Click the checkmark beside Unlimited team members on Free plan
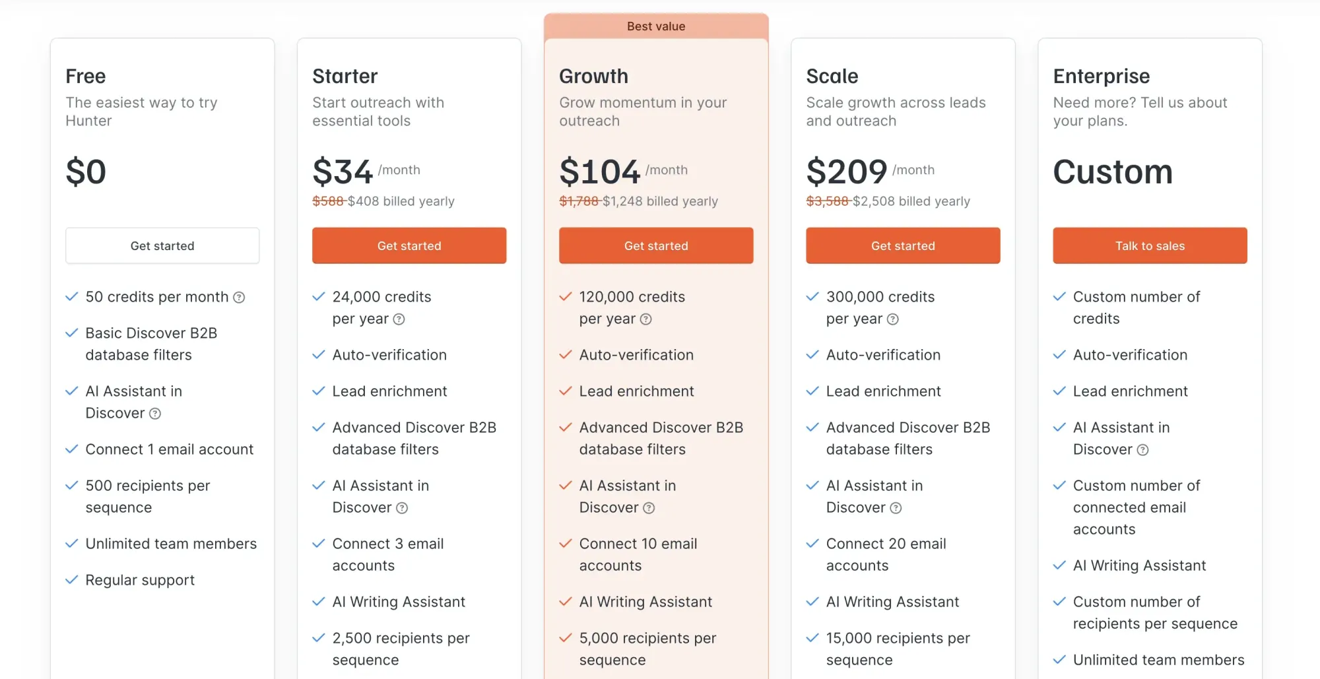Image resolution: width=1320 pixels, height=679 pixels. [72, 544]
